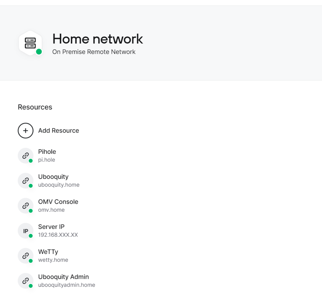
Task: Click the Add Resource label
Action: [x=58, y=130]
